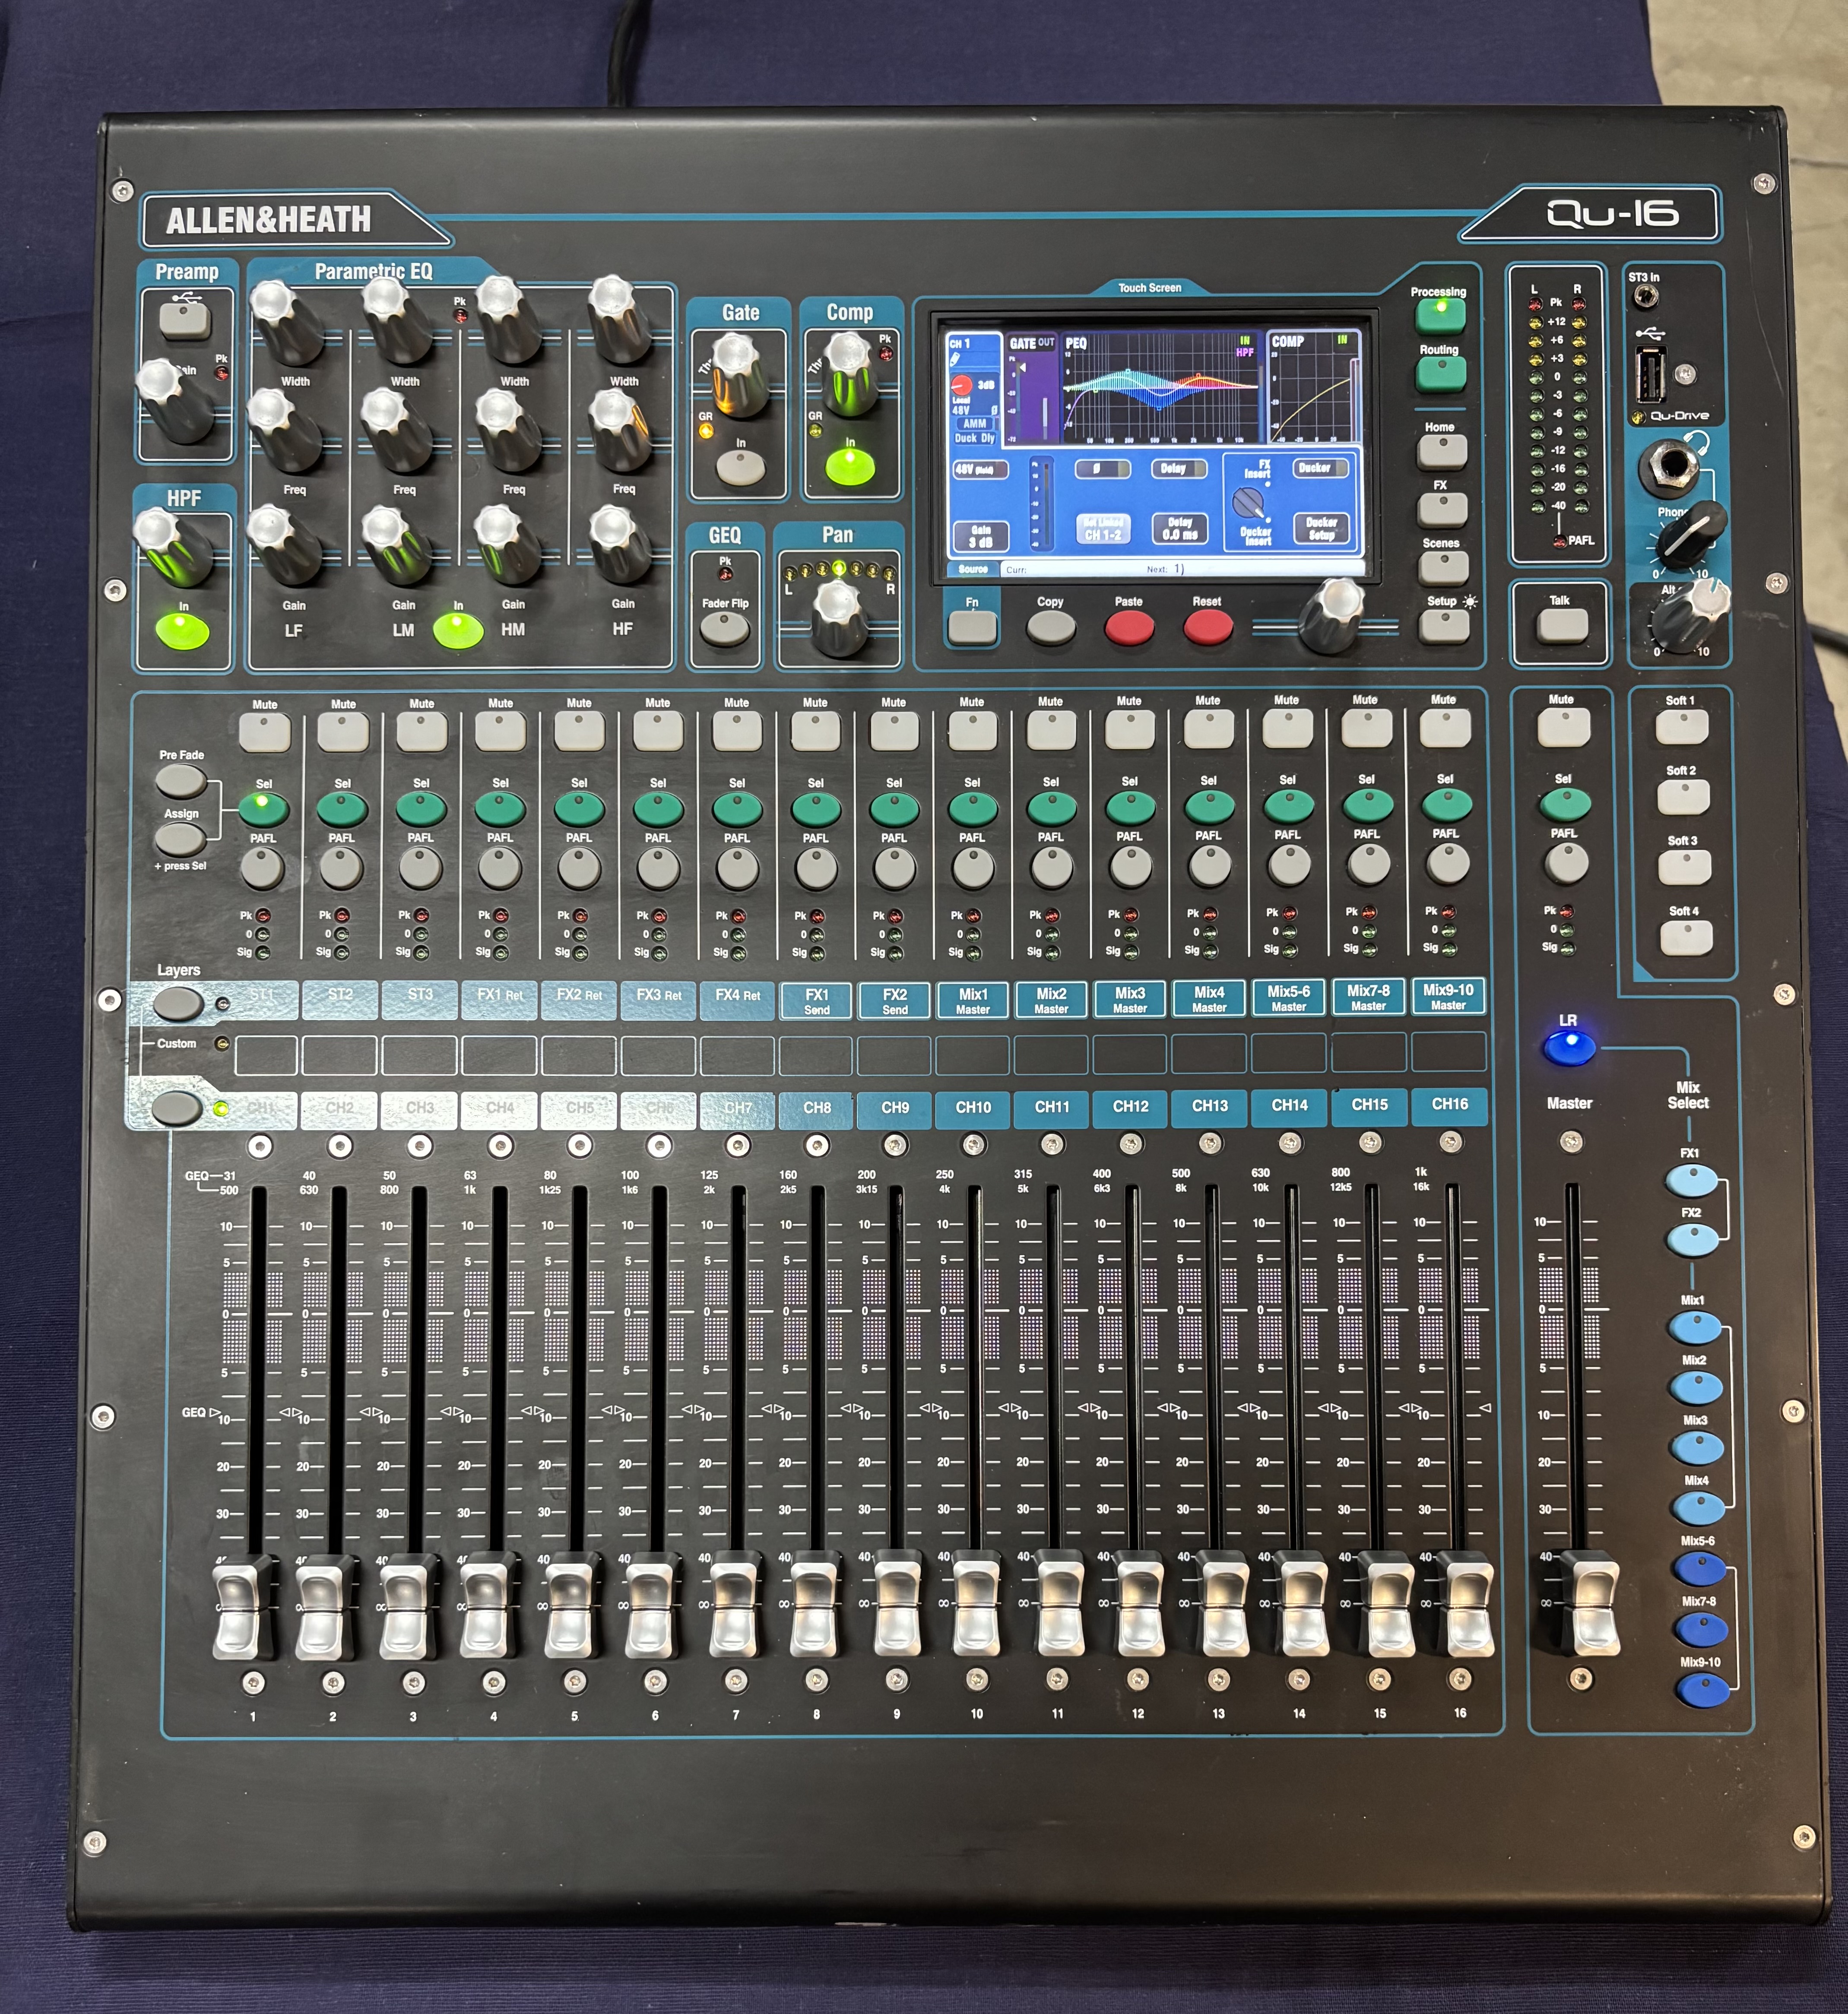Toggle the Comp In button
Viewport: 1848px width, 2014px height.
850,467
